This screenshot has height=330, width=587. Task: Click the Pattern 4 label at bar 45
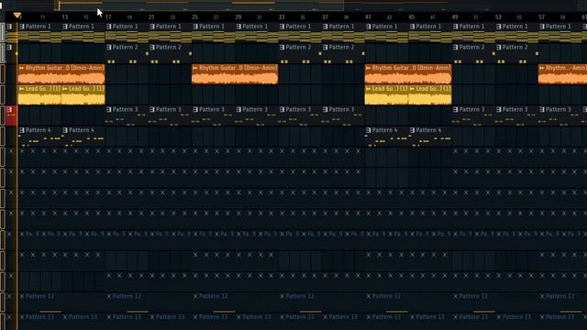click(x=428, y=130)
